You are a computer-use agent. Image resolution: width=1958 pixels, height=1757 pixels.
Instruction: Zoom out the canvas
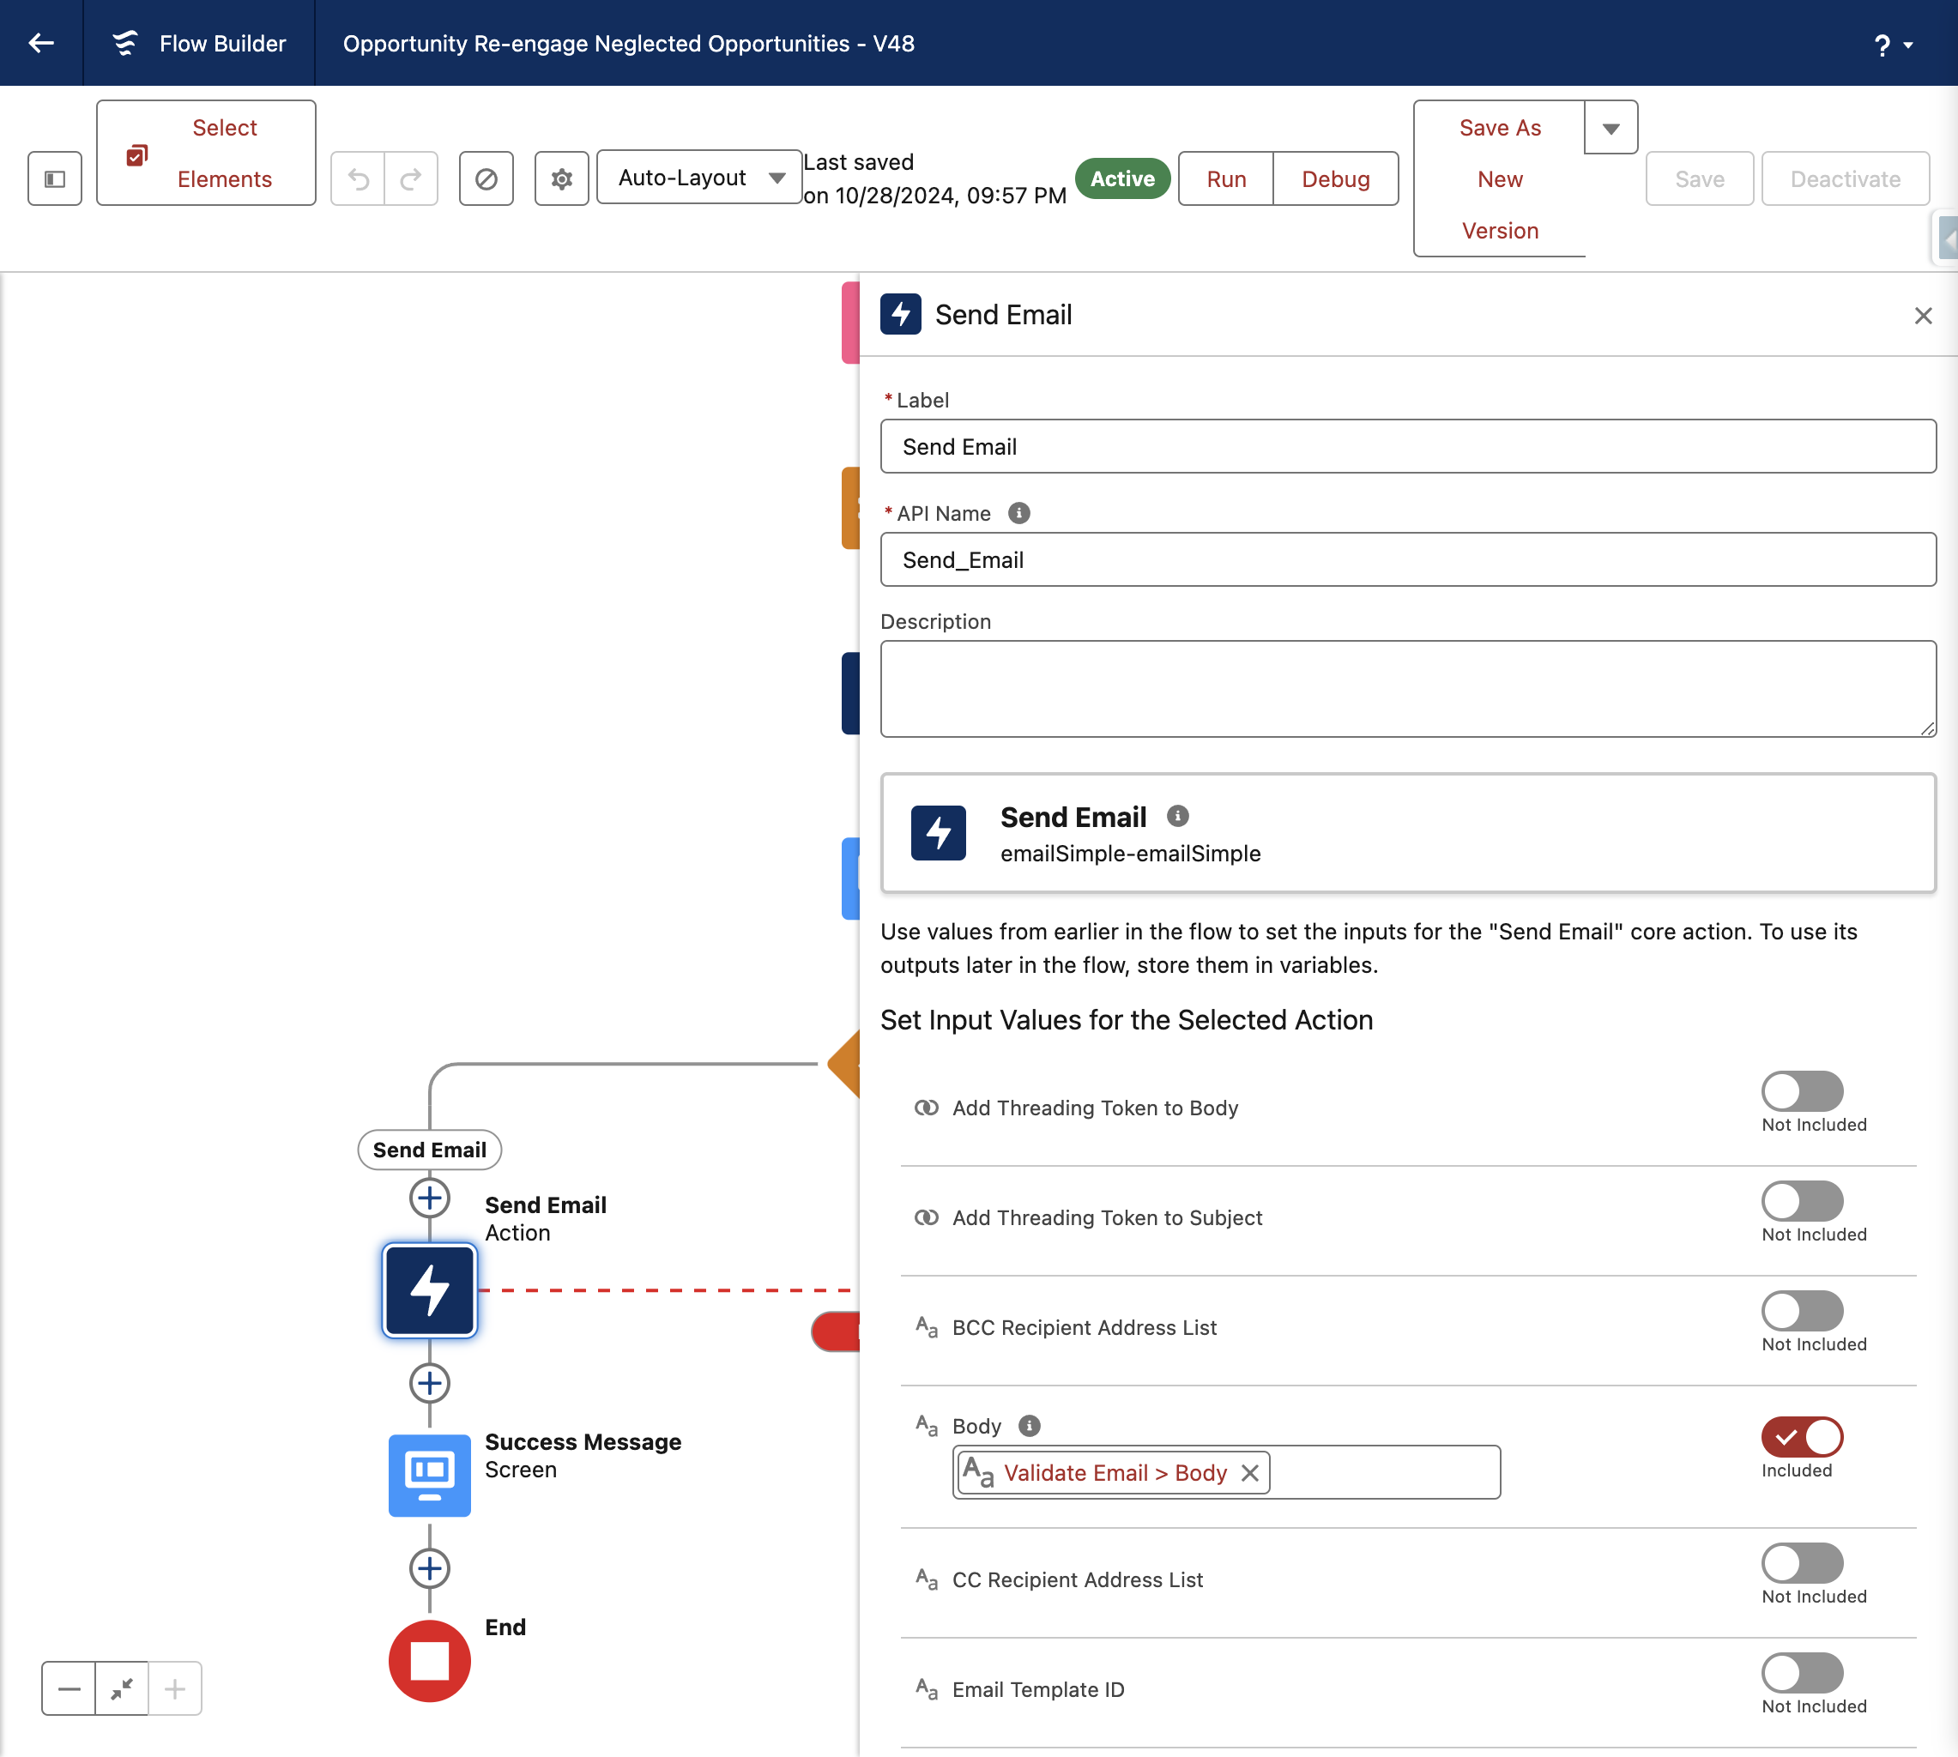tap(69, 1688)
